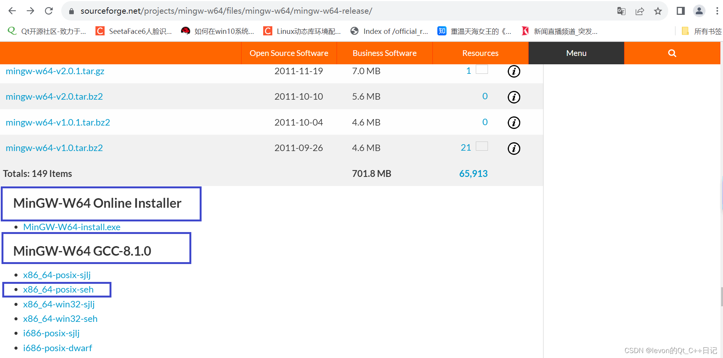Viewport: 723px width, 358px height.
Task: Download mingw-w64-v1.0.tar.bz2
Action: tap(54, 148)
